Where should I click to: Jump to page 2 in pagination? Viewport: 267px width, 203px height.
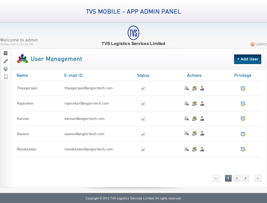click(237, 178)
